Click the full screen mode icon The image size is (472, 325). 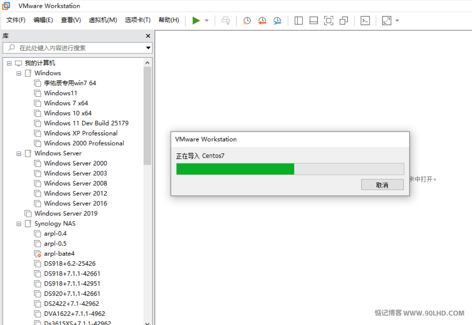pos(328,21)
